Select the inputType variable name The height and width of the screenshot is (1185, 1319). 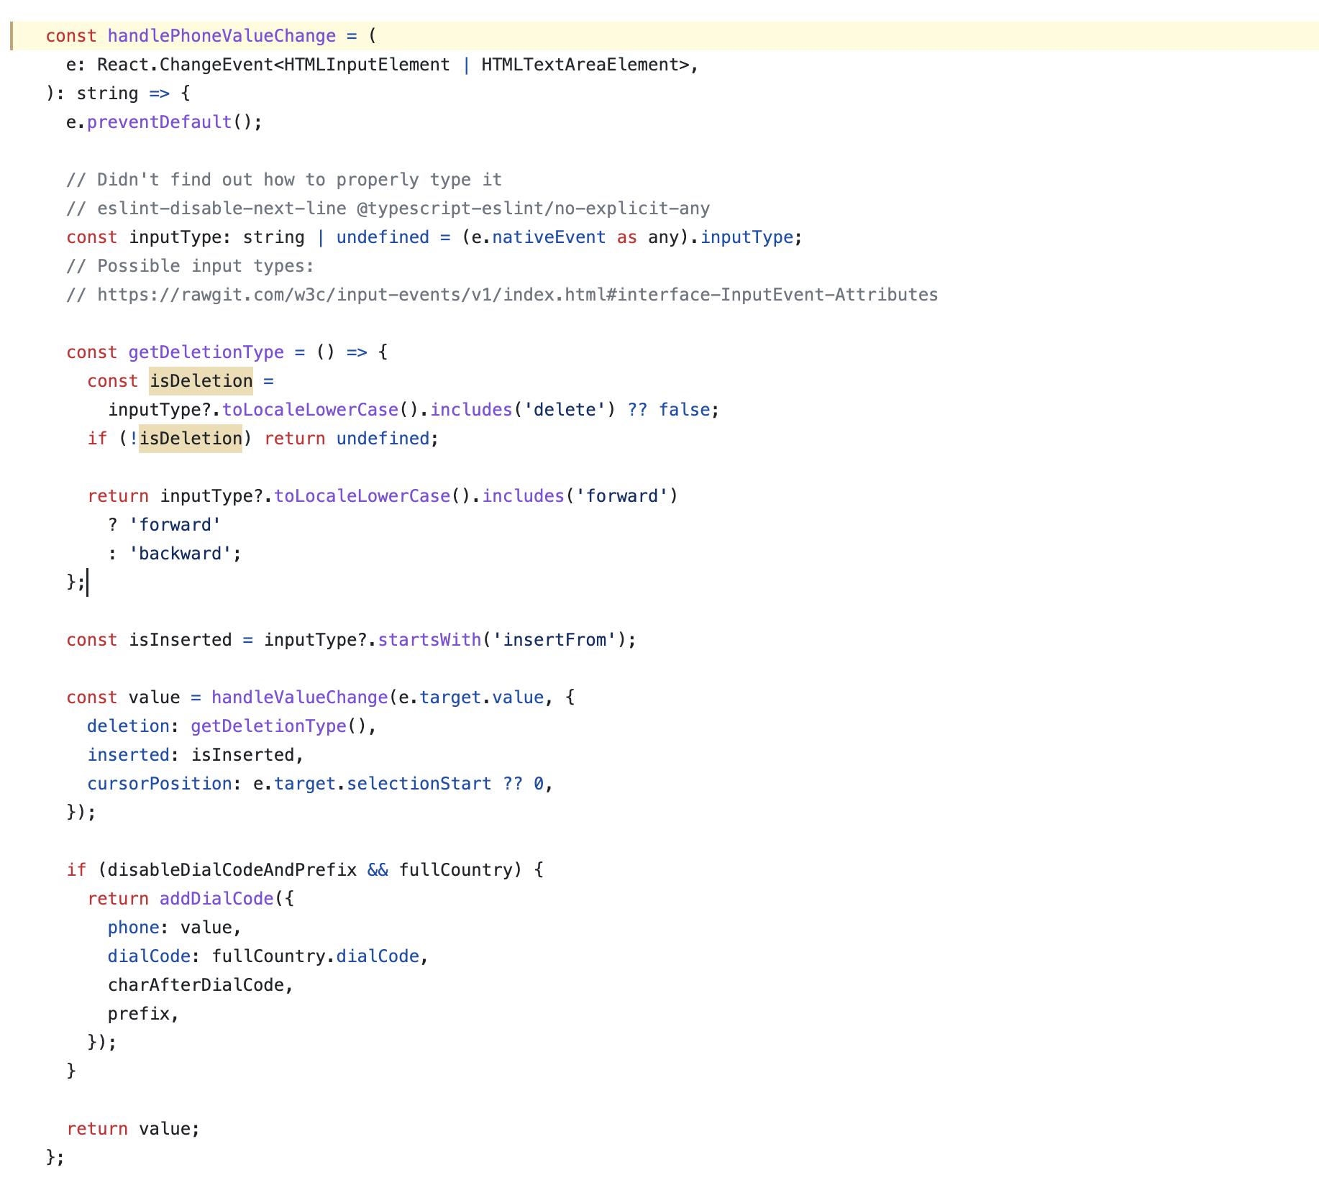coord(175,237)
